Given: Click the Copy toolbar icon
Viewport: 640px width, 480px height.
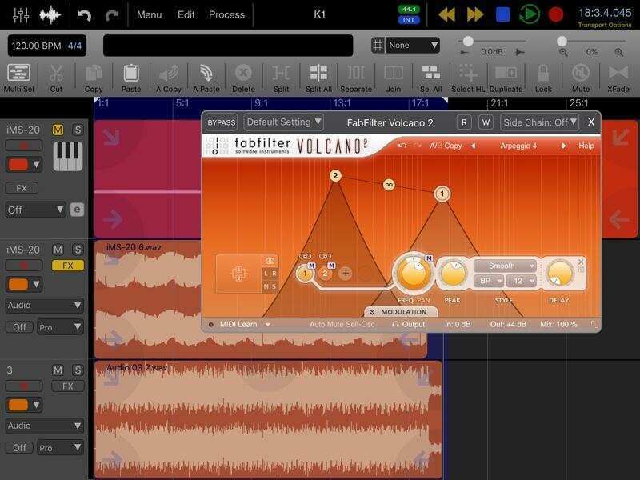Looking at the screenshot, I should (x=94, y=78).
